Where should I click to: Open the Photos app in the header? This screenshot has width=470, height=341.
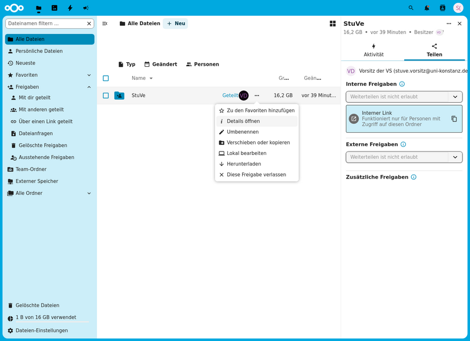54,8
